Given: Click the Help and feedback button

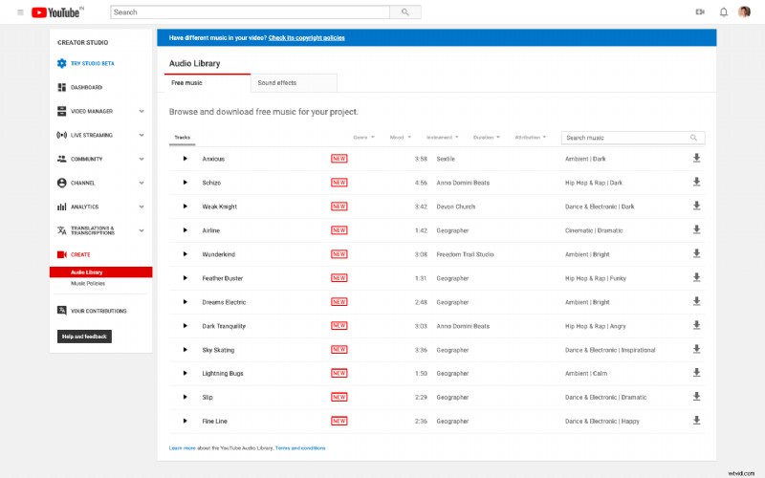Looking at the screenshot, I should click(84, 337).
